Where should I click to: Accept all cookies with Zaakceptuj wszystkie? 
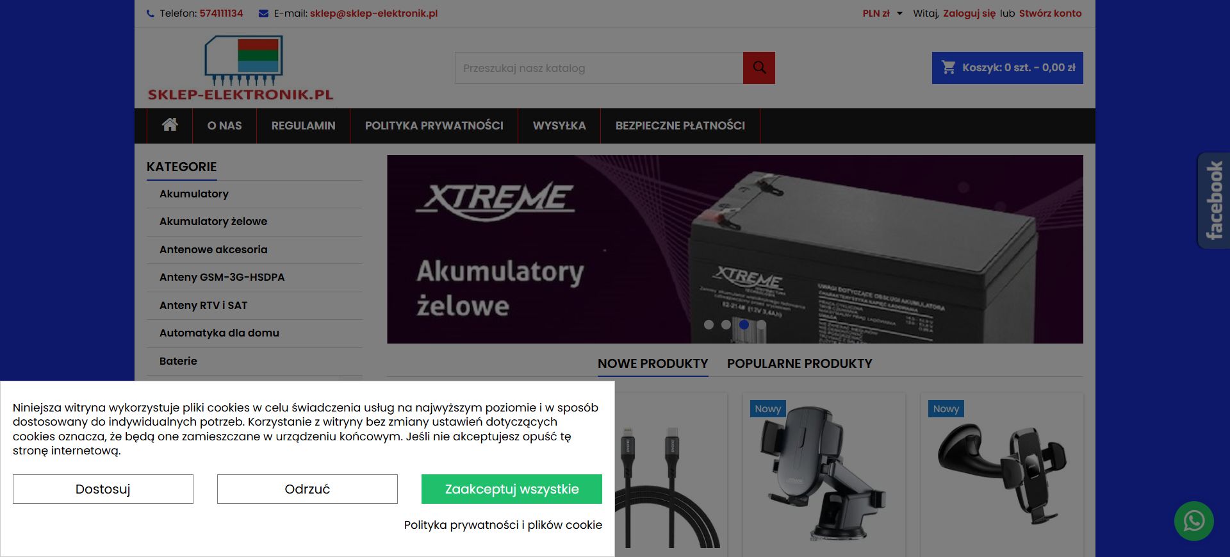coord(512,489)
